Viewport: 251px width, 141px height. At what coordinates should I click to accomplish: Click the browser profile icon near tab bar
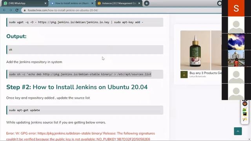point(220,3)
